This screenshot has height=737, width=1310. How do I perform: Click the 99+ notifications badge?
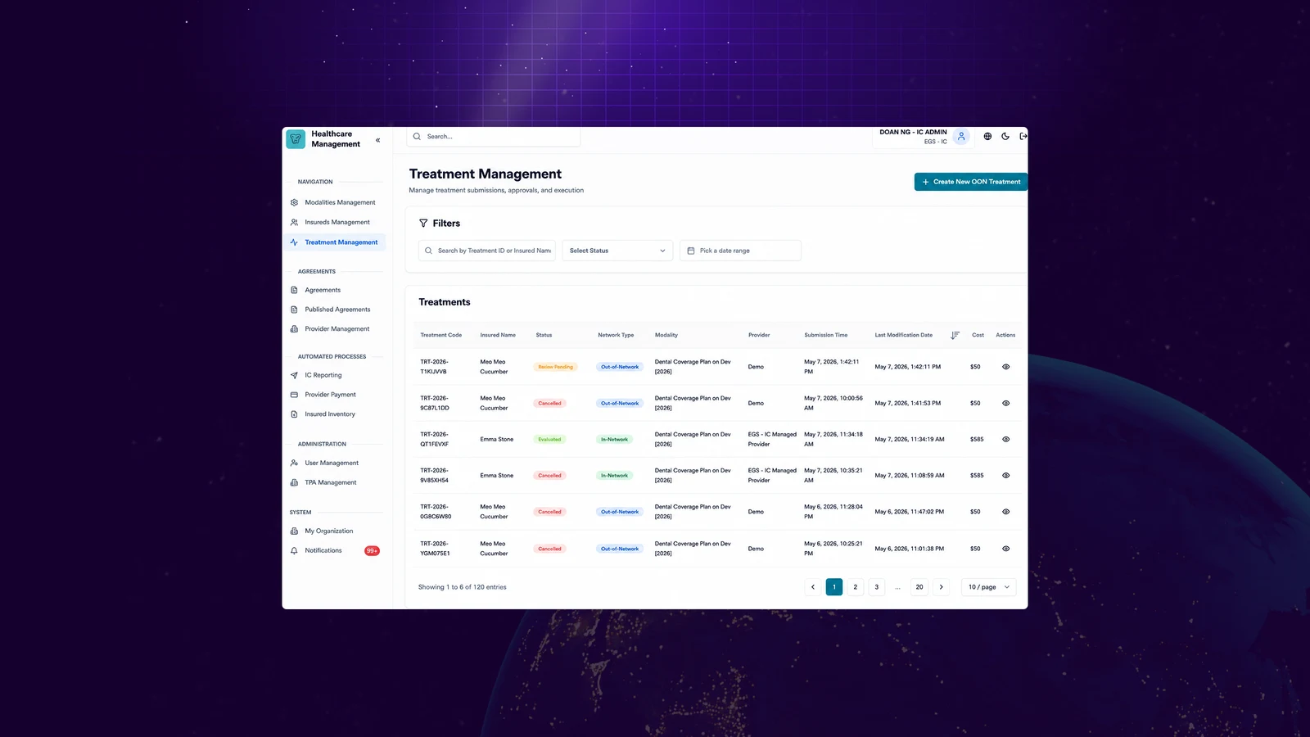click(372, 550)
